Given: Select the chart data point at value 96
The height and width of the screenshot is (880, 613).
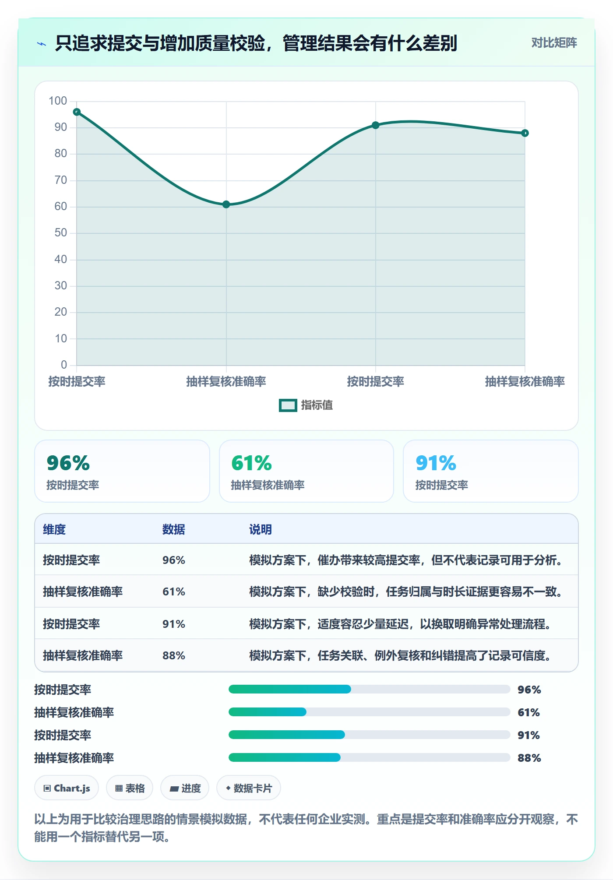Looking at the screenshot, I should pyautogui.click(x=77, y=112).
